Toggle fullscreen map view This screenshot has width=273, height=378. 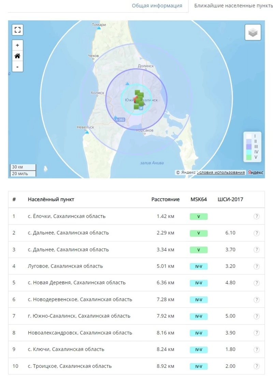17,30
